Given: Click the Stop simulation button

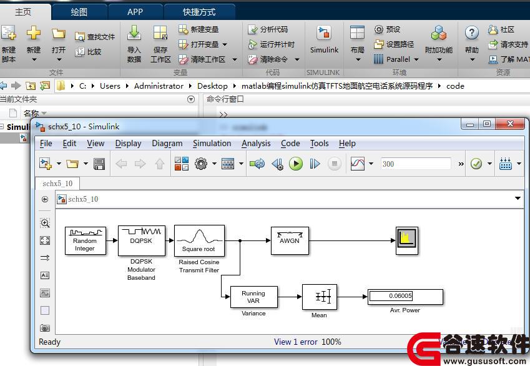Looking at the screenshot, I should 334,164.
